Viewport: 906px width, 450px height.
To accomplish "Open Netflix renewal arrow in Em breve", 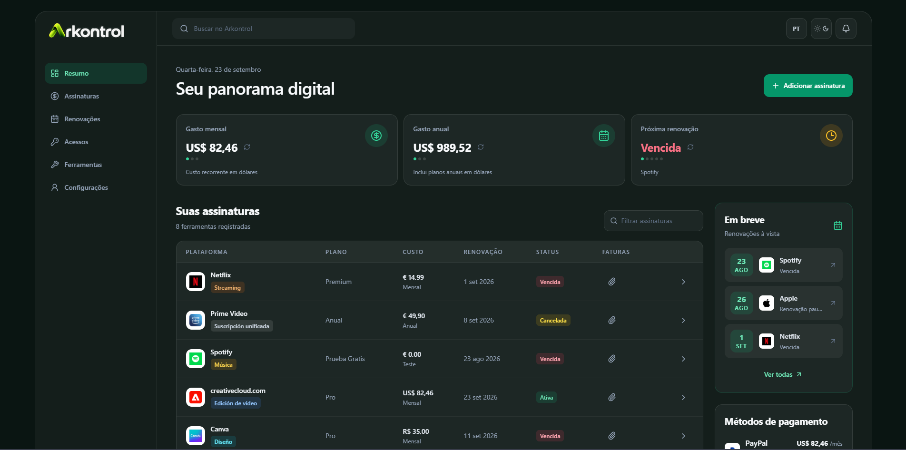I will (833, 341).
